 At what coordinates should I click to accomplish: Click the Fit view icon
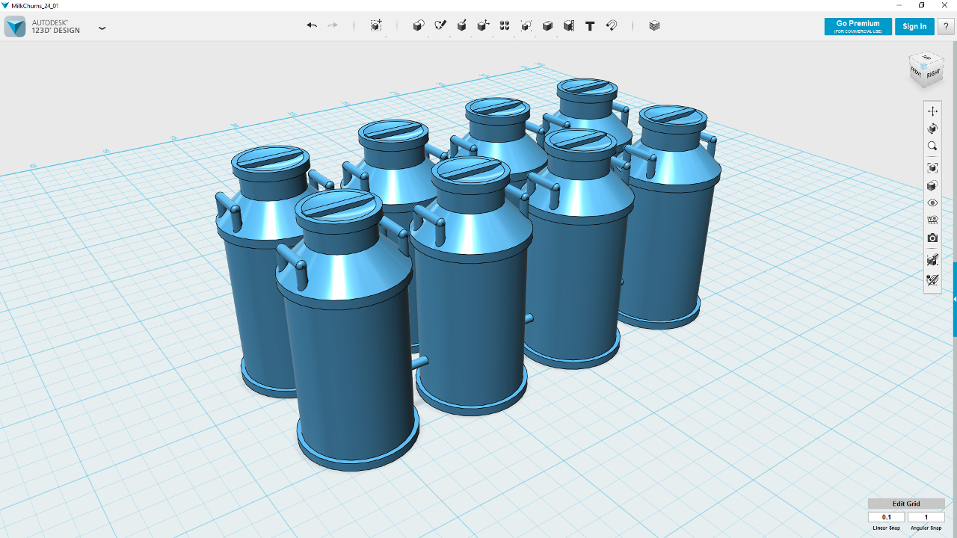coord(932,167)
